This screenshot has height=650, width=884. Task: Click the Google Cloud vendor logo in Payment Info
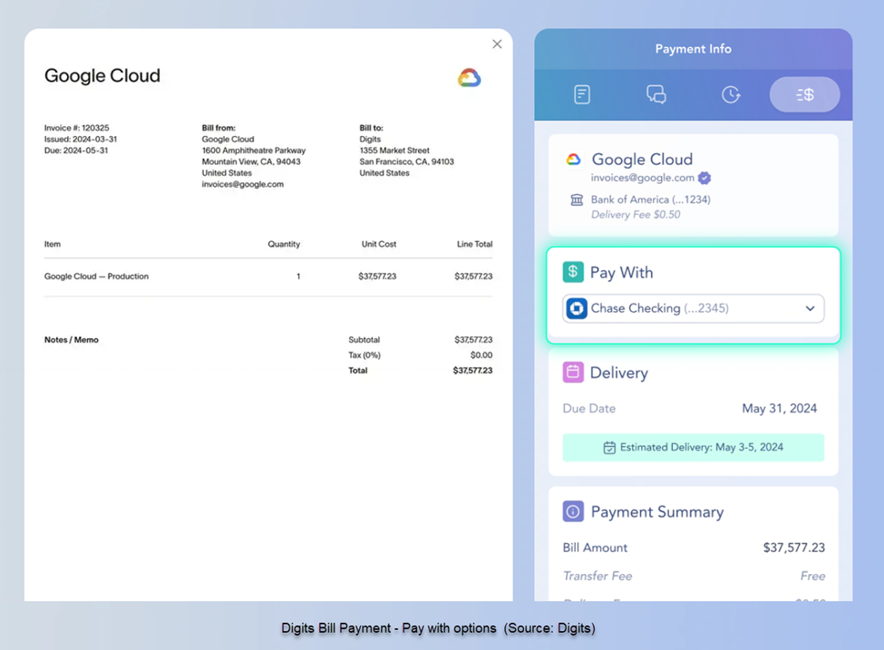click(x=573, y=160)
